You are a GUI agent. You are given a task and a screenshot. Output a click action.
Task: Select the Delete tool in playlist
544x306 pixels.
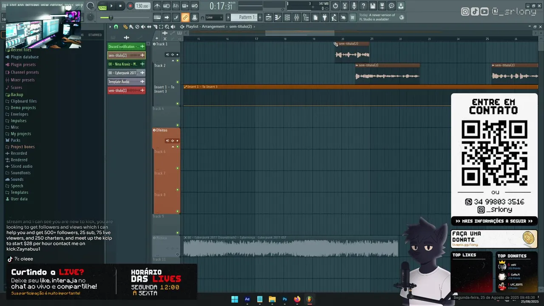[137, 27]
